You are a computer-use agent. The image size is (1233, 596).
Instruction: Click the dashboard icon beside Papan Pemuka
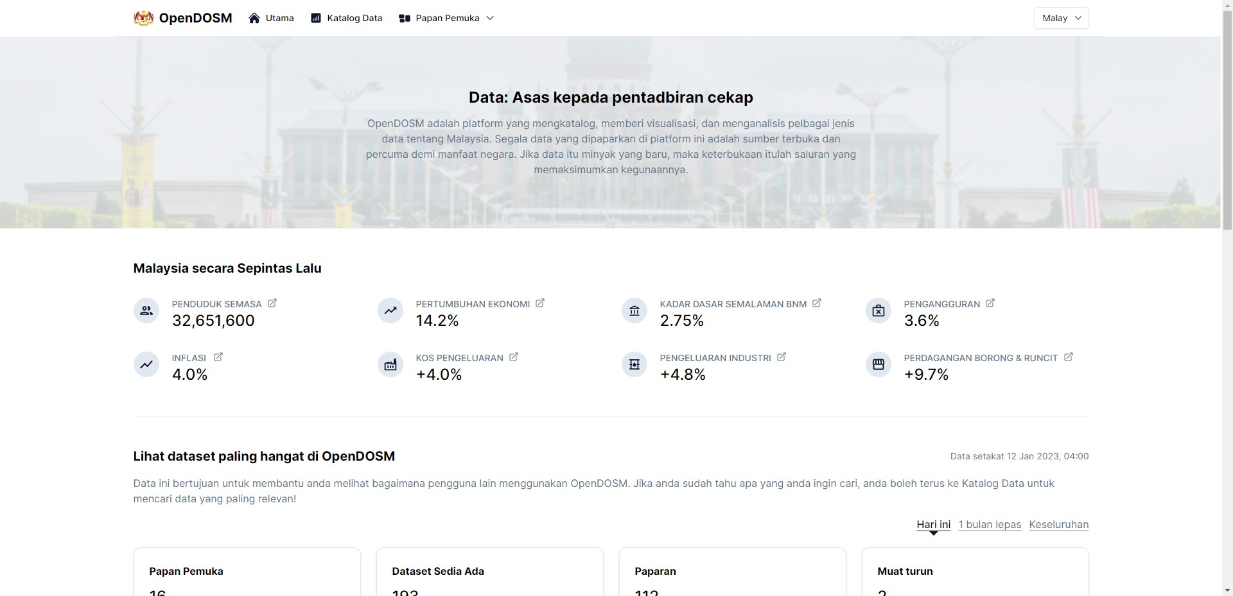click(x=405, y=19)
